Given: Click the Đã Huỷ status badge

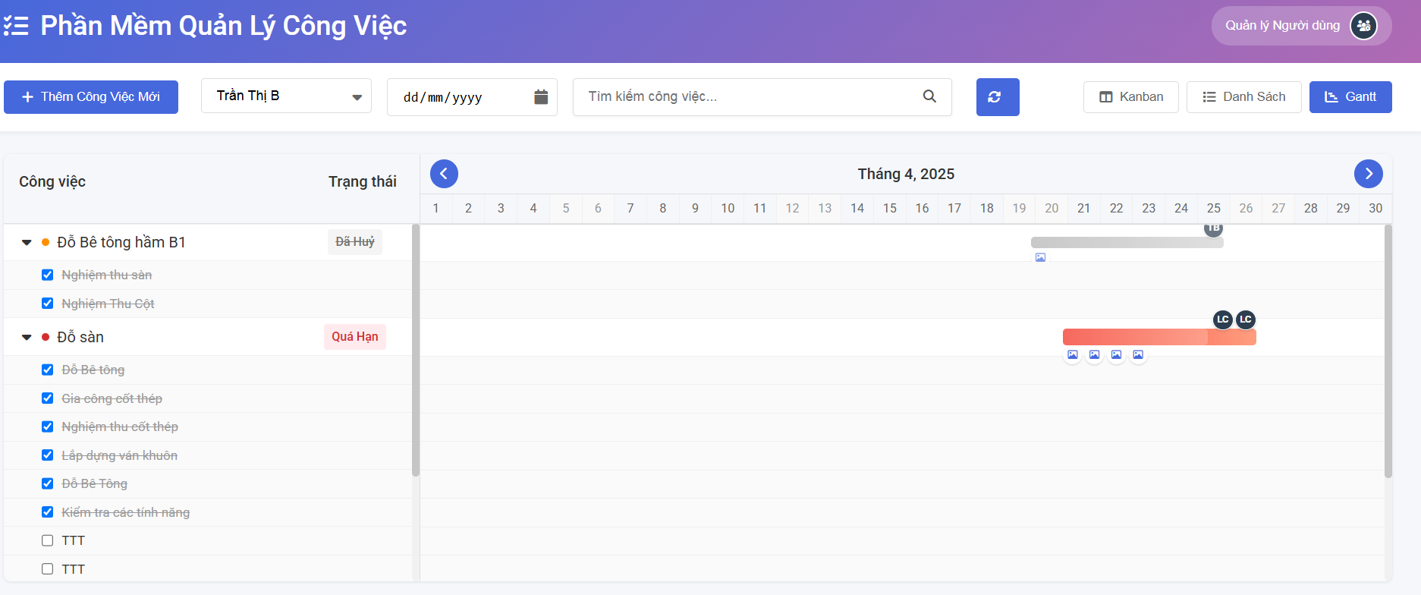Looking at the screenshot, I should click(355, 242).
